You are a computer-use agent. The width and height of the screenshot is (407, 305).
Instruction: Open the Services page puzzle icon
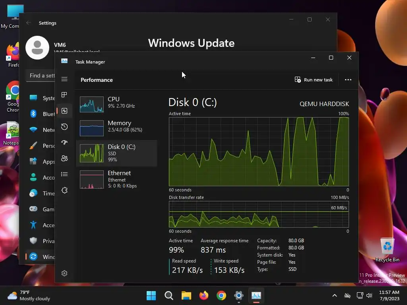(64, 190)
